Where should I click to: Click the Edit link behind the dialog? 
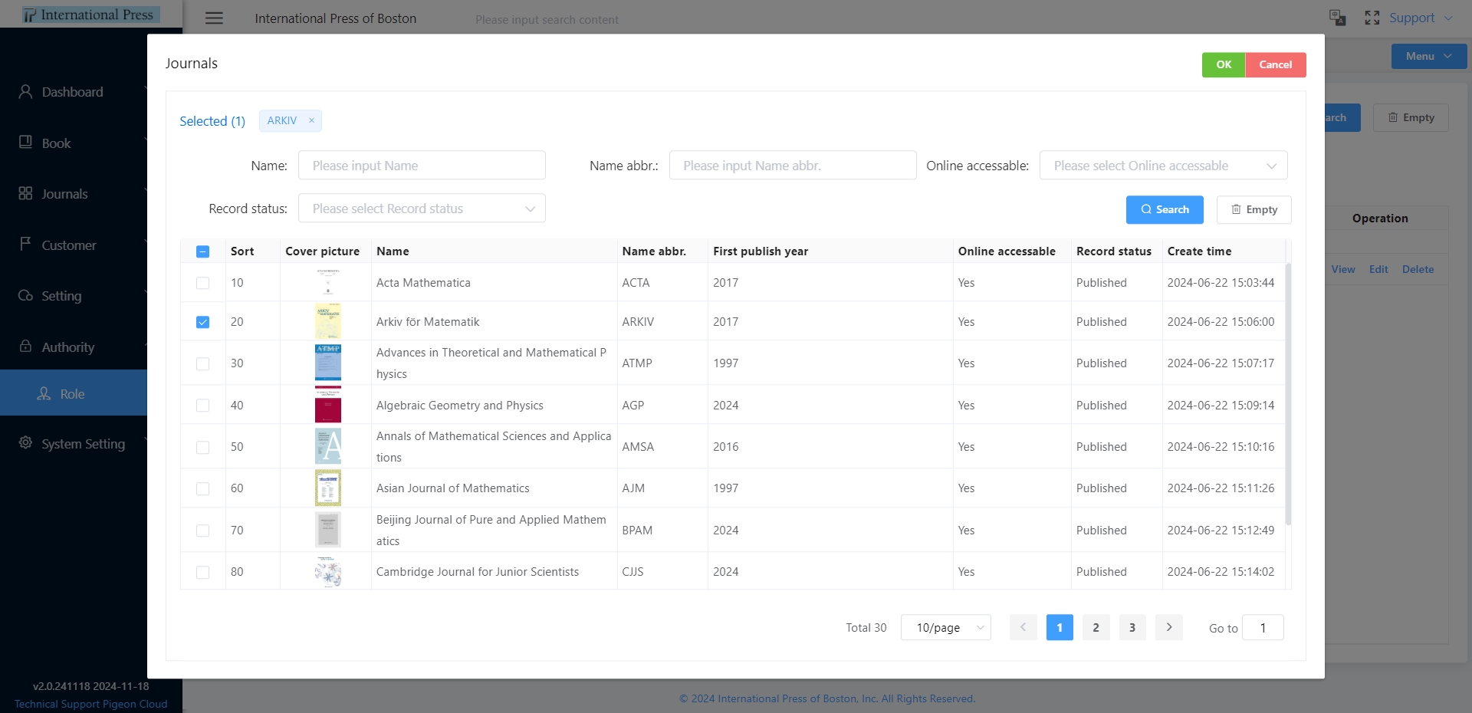1378,269
